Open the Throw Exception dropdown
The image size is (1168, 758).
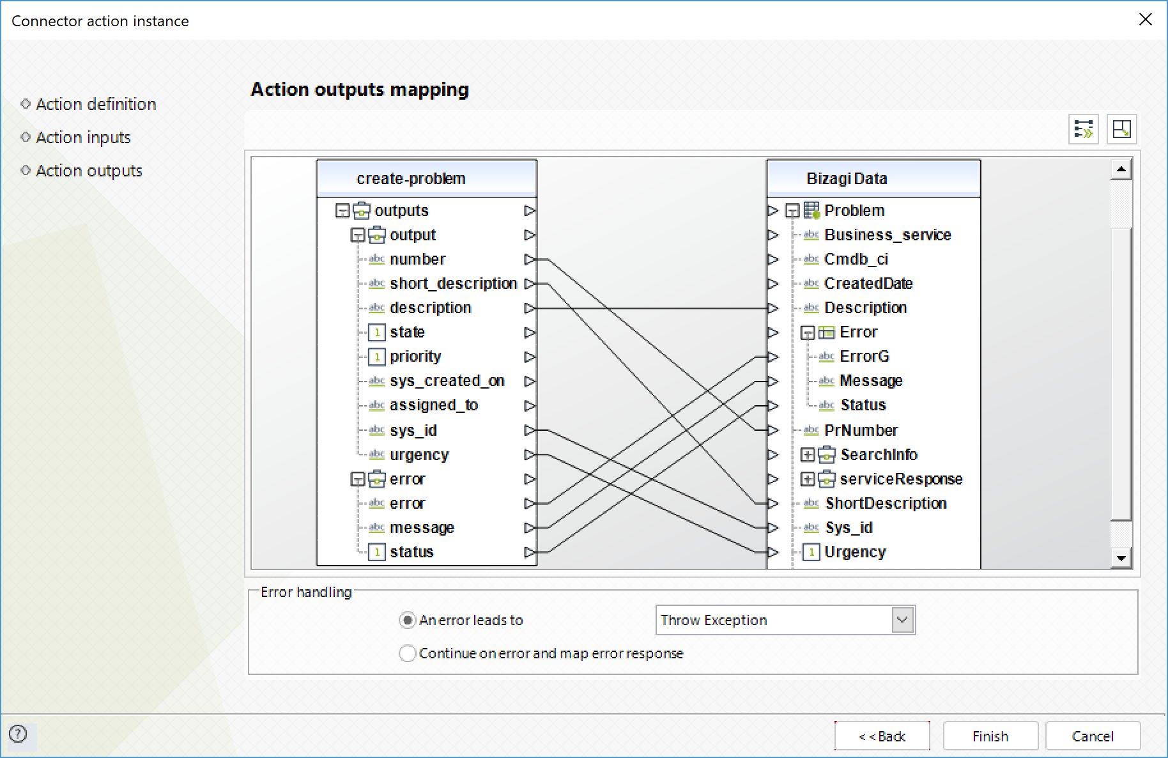click(x=902, y=620)
